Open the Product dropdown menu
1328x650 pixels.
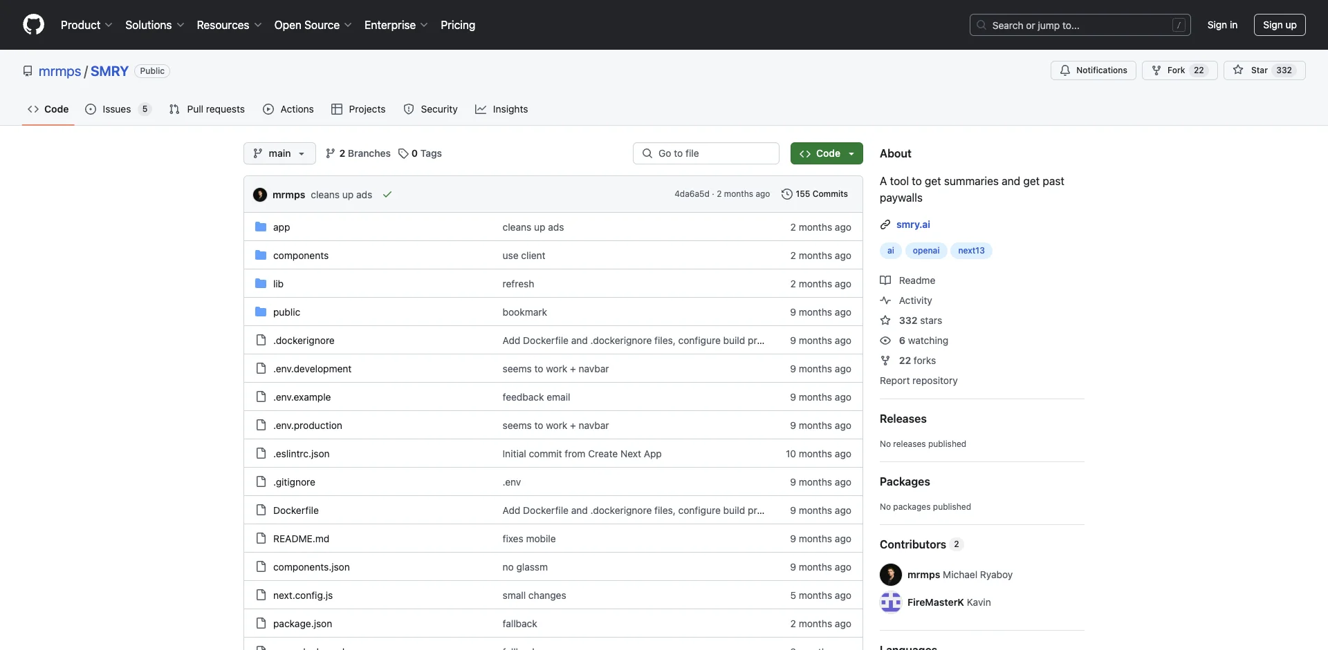click(86, 25)
